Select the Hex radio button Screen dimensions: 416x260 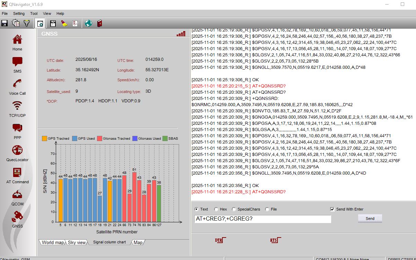pos(216,209)
